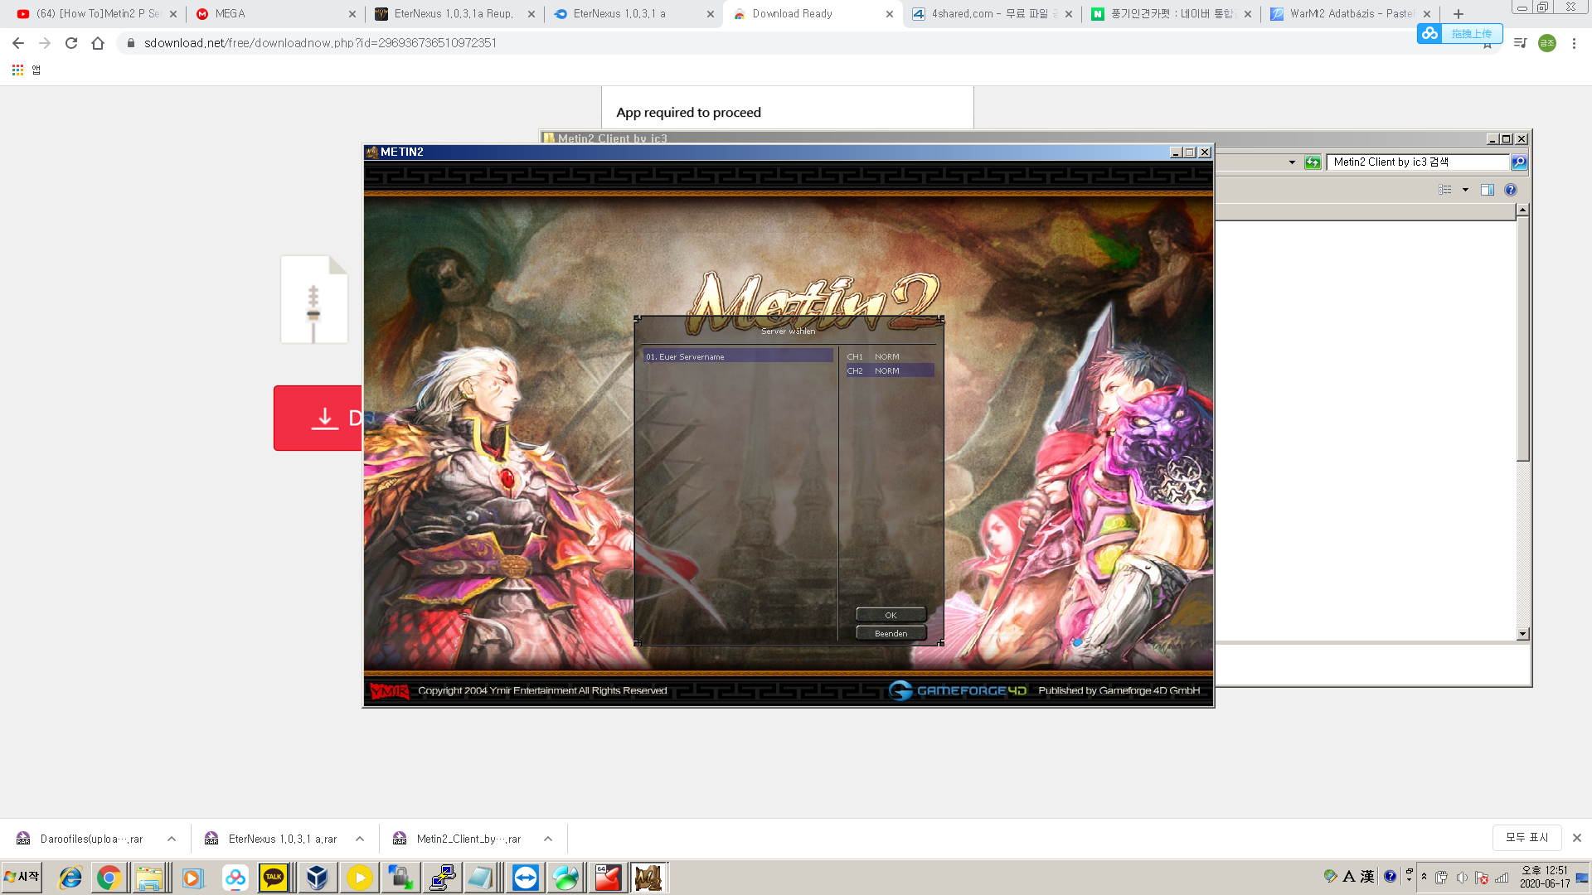The image size is (1592, 895).
Task: Click the zip file thumbnail on the webpage
Action: pos(313,299)
